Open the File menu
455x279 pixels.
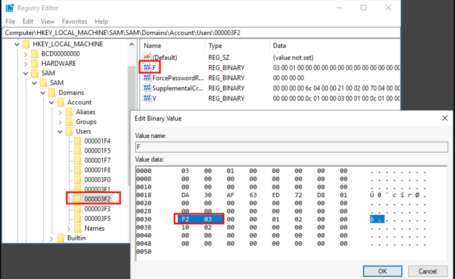coord(10,22)
